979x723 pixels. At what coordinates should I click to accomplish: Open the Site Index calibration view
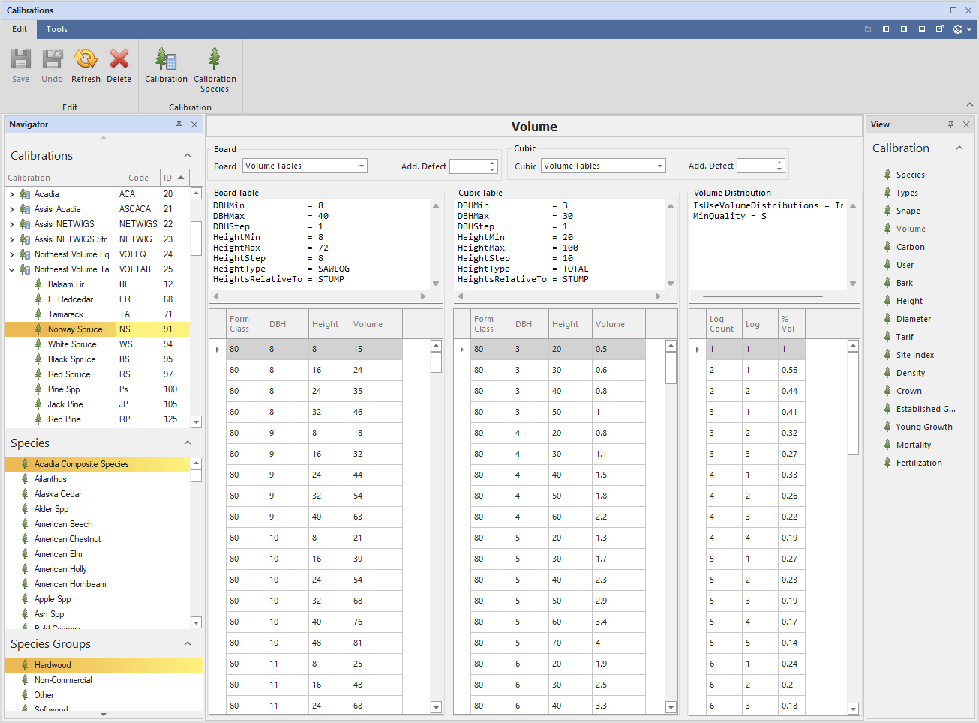pyautogui.click(x=915, y=355)
